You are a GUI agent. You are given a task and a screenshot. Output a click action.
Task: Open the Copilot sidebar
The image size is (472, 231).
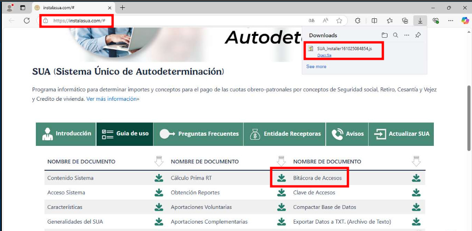[x=465, y=21]
